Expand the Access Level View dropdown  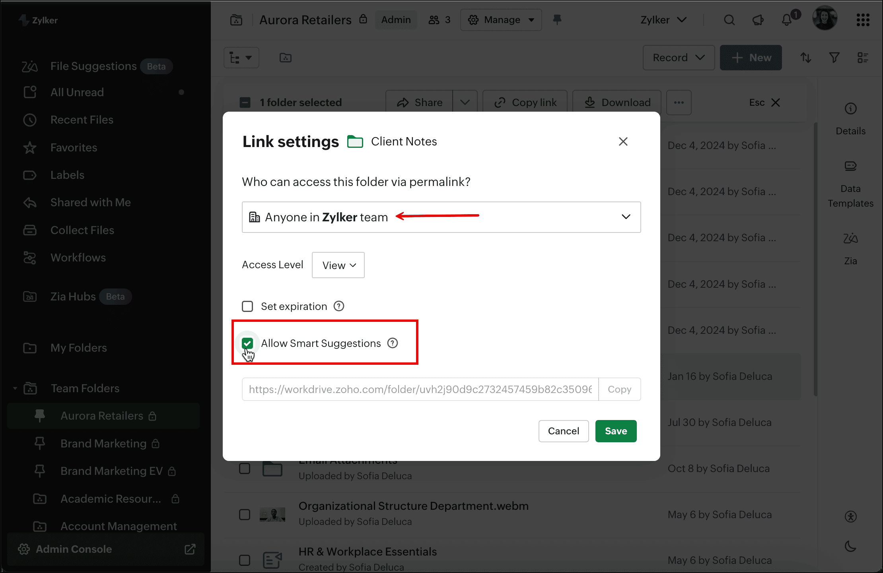[338, 265]
